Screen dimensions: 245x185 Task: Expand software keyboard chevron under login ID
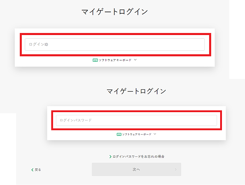135,60
